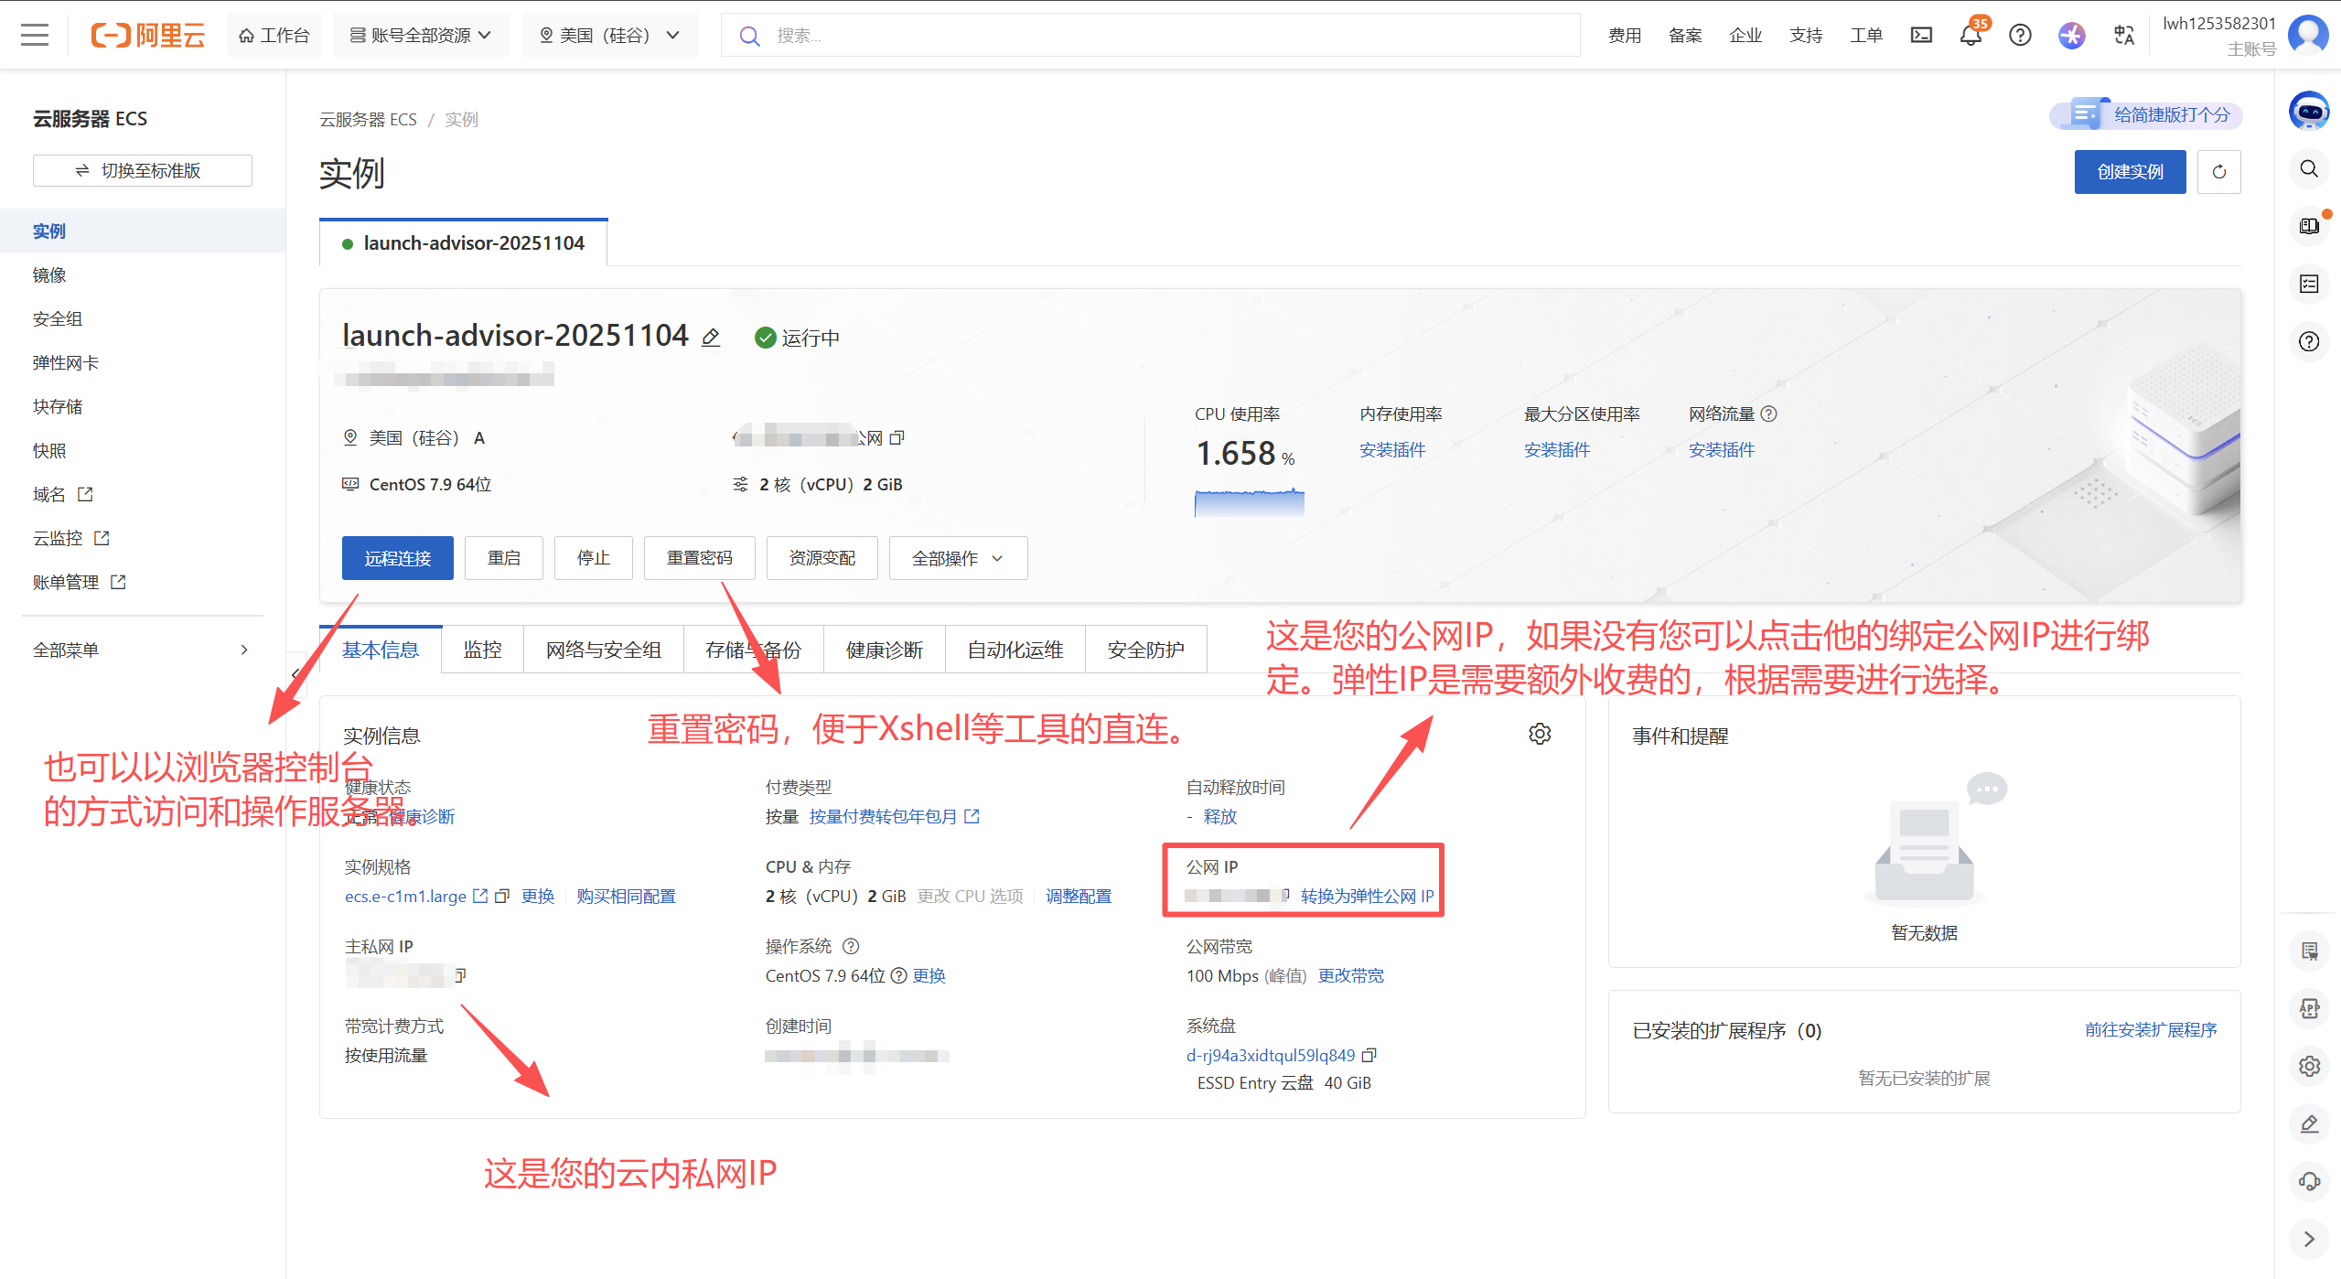The height and width of the screenshot is (1279, 2341).
Task: Expand 全部菜单 in the sidebar
Action: (x=142, y=650)
